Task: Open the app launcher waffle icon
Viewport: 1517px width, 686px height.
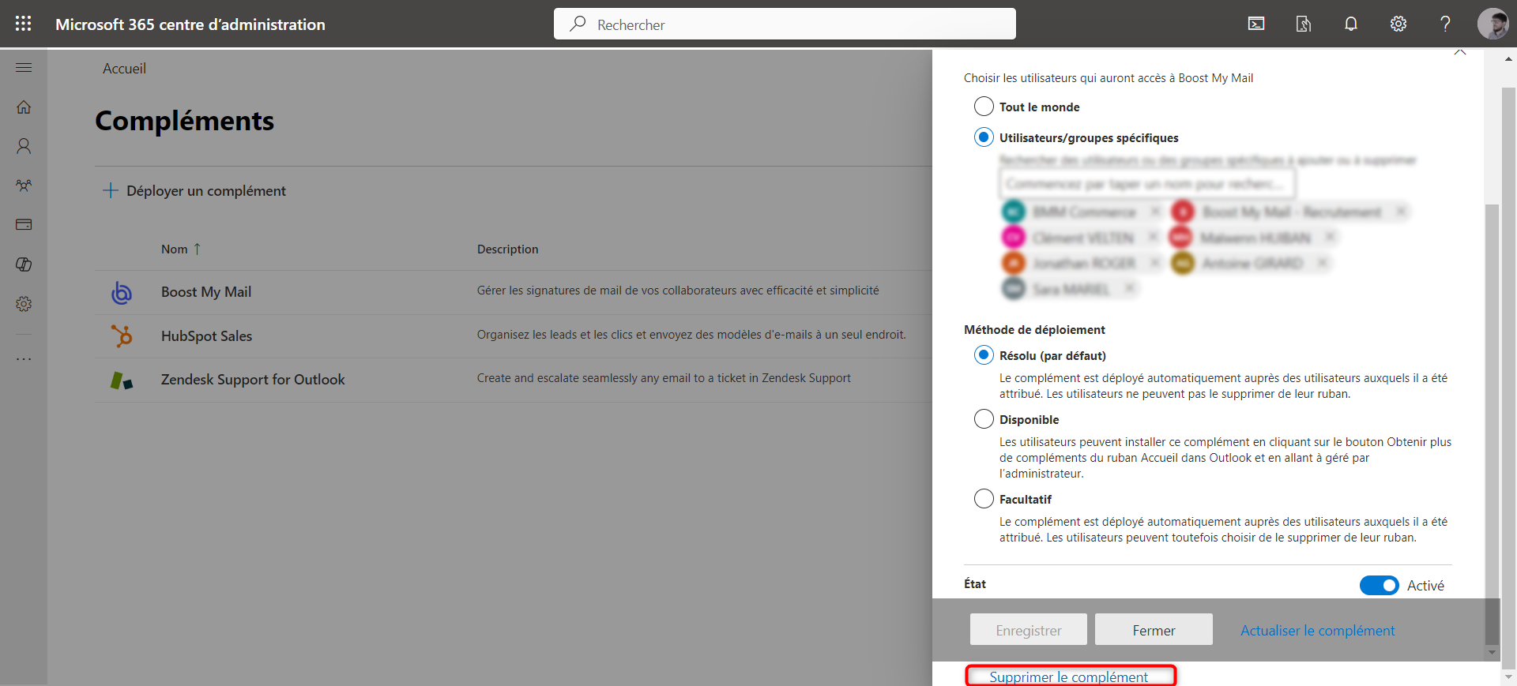Action: pos(24,24)
